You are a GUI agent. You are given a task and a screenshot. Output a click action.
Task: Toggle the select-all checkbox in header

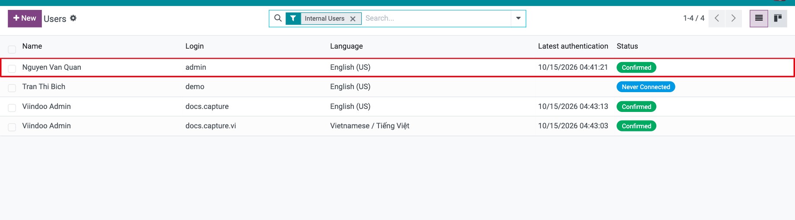pos(12,49)
